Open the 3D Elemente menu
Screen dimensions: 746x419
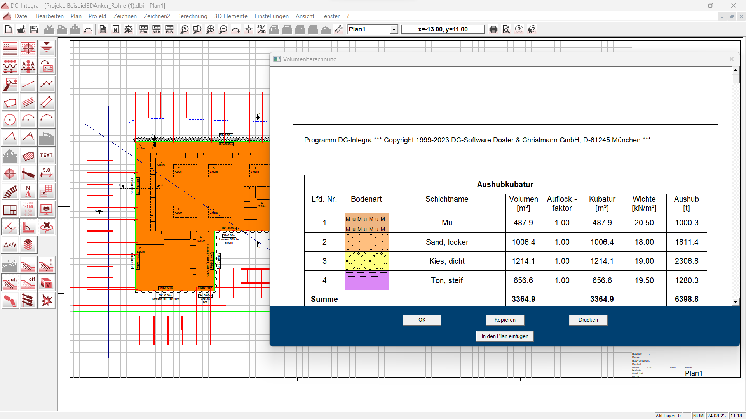point(231,16)
